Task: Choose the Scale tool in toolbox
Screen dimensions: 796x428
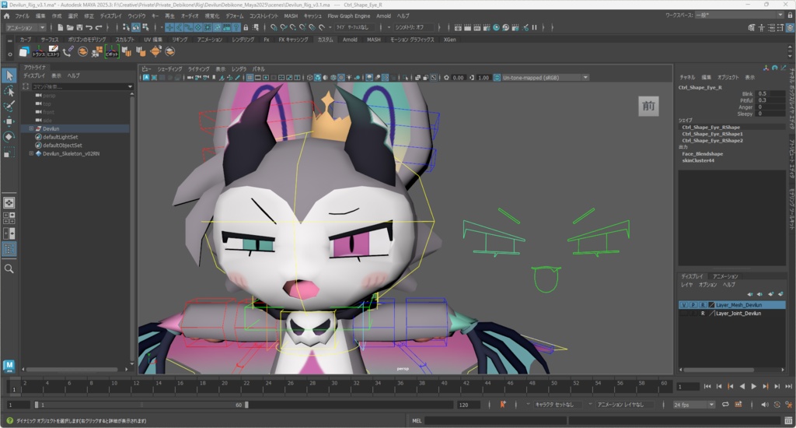Action: [9, 153]
